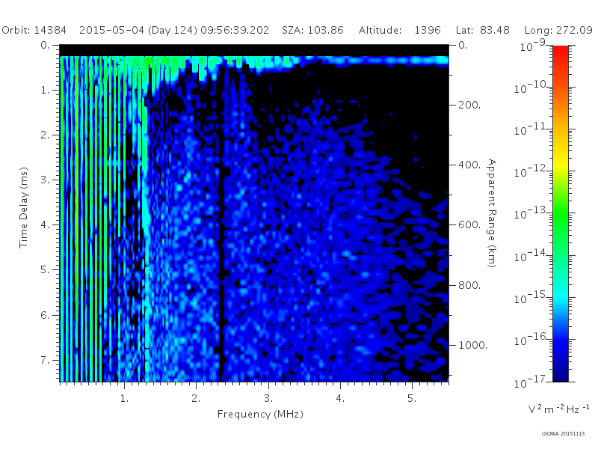Image resolution: width=598 pixels, height=449 pixels.
Task: Click the time delay tick label 0.
Action: 45,46
